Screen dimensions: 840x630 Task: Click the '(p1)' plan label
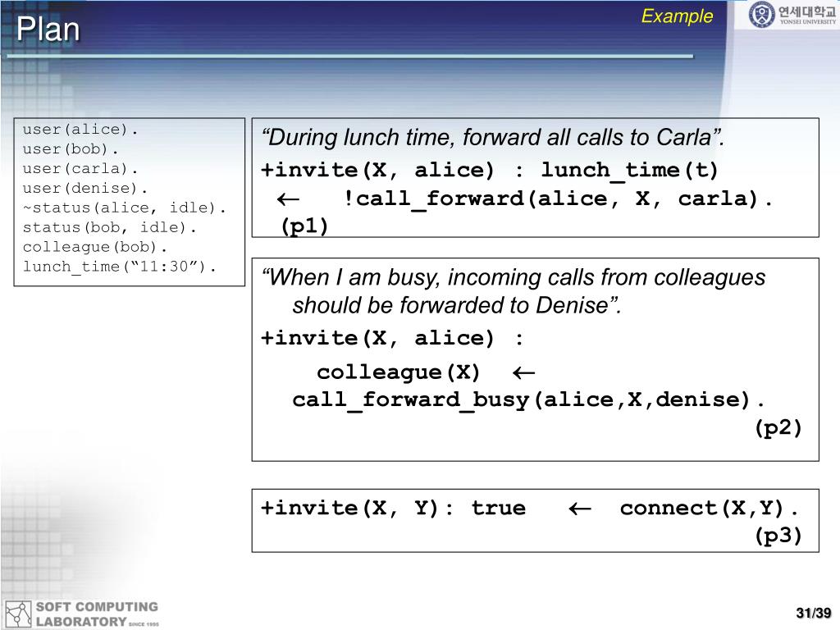click(304, 226)
